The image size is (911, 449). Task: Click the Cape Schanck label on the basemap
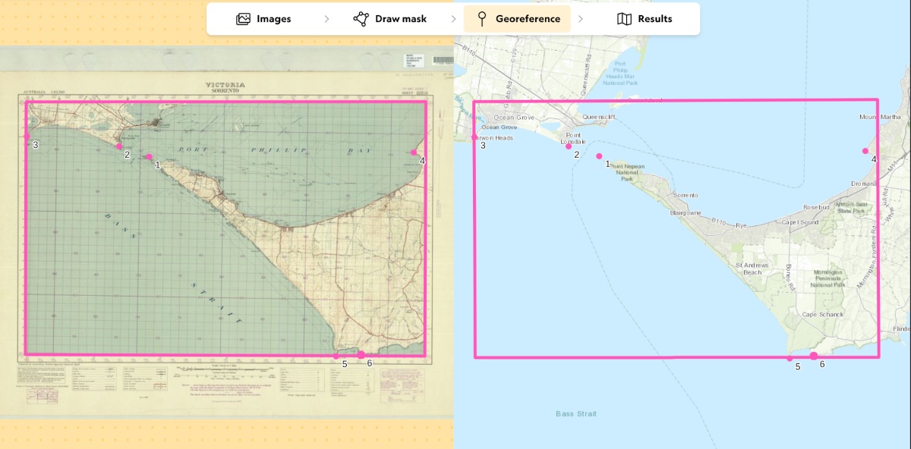[x=823, y=314]
